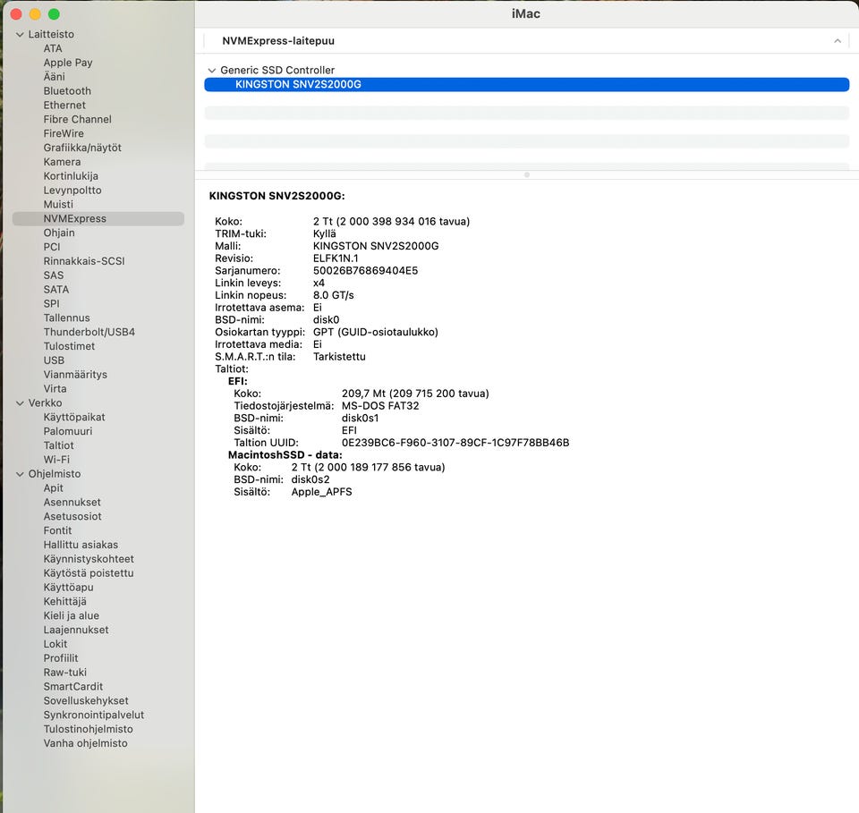The height and width of the screenshot is (813, 859).
Task: Select FireWire in the sidebar
Action: point(64,133)
